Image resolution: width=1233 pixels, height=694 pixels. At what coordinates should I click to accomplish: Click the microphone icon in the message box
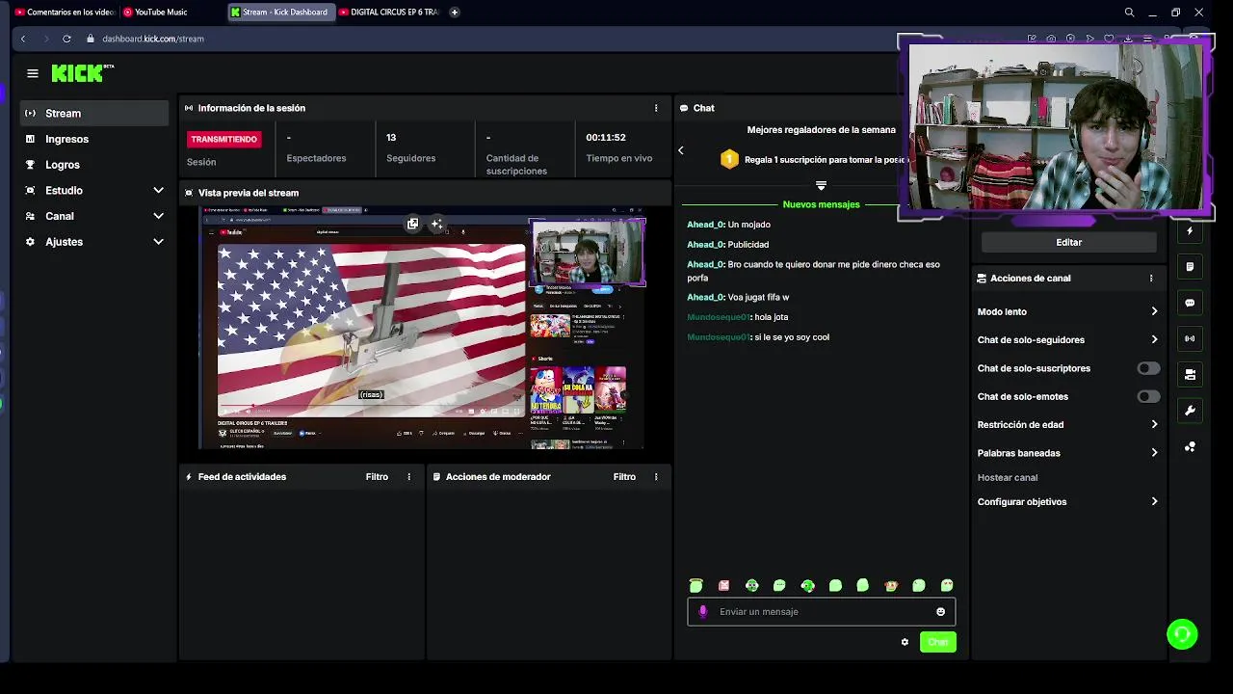tap(702, 611)
